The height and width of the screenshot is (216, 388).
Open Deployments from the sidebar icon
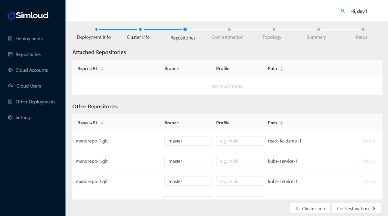[x=10, y=39]
